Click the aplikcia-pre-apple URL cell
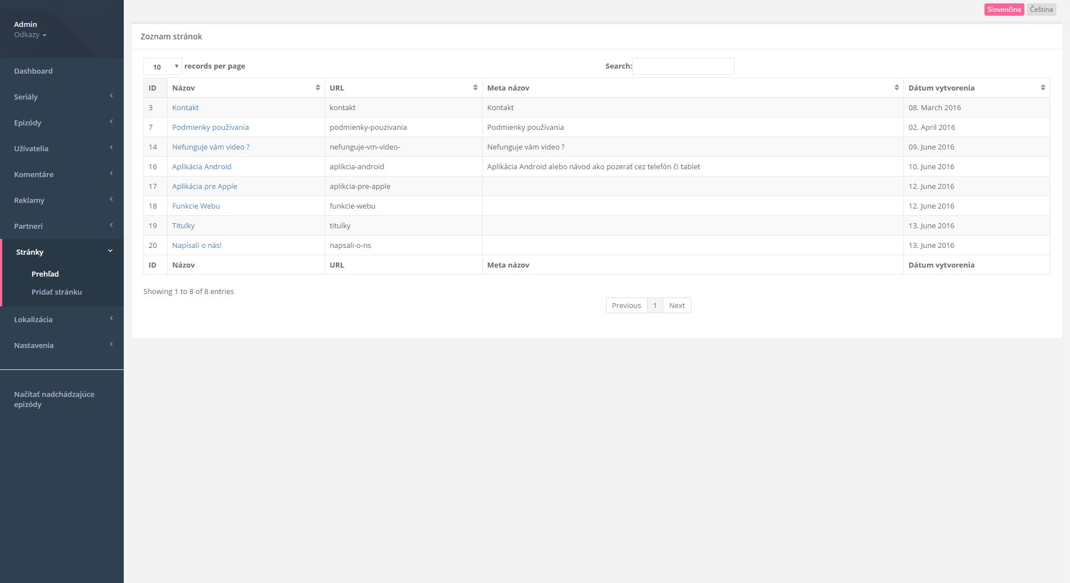Screen dimensions: 1070x583 pyautogui.click(x=403, y=186)
